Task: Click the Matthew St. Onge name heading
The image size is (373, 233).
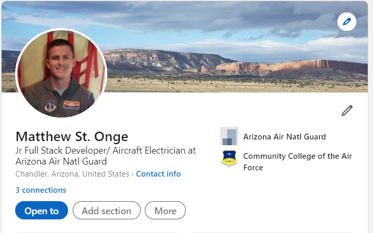Action: tap(72, 137)
